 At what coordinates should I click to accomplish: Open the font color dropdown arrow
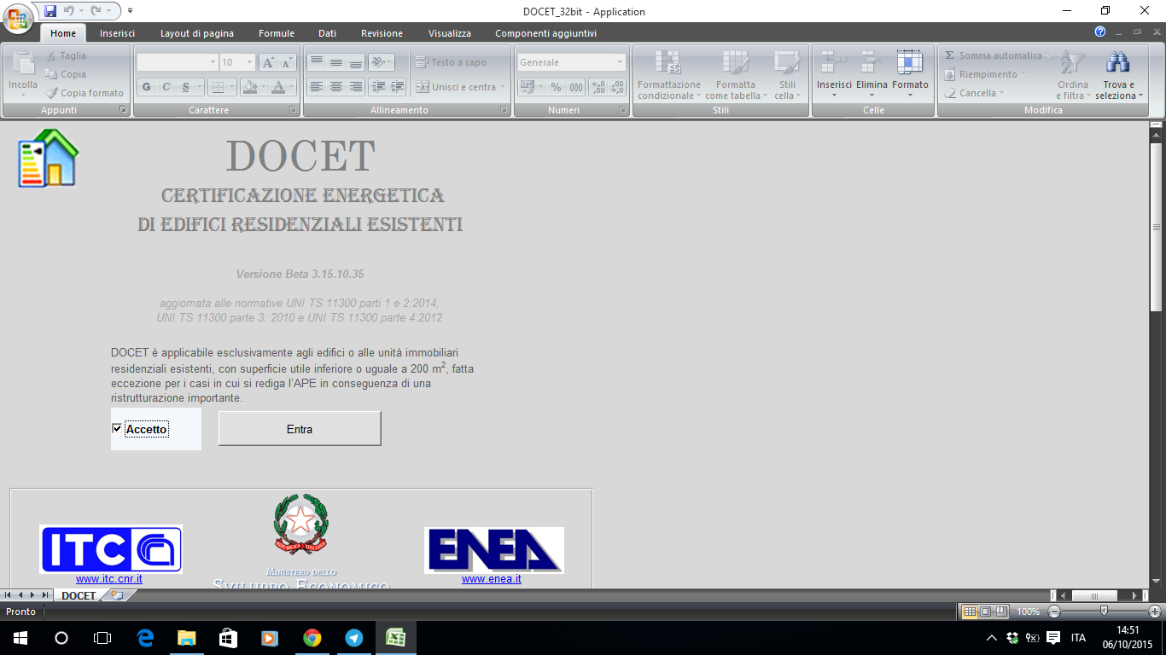click(x=291, y=87)
